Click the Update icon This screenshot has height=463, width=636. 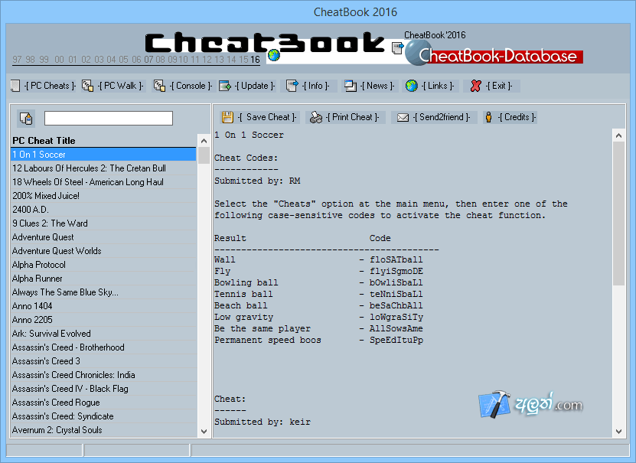(225, 86)
